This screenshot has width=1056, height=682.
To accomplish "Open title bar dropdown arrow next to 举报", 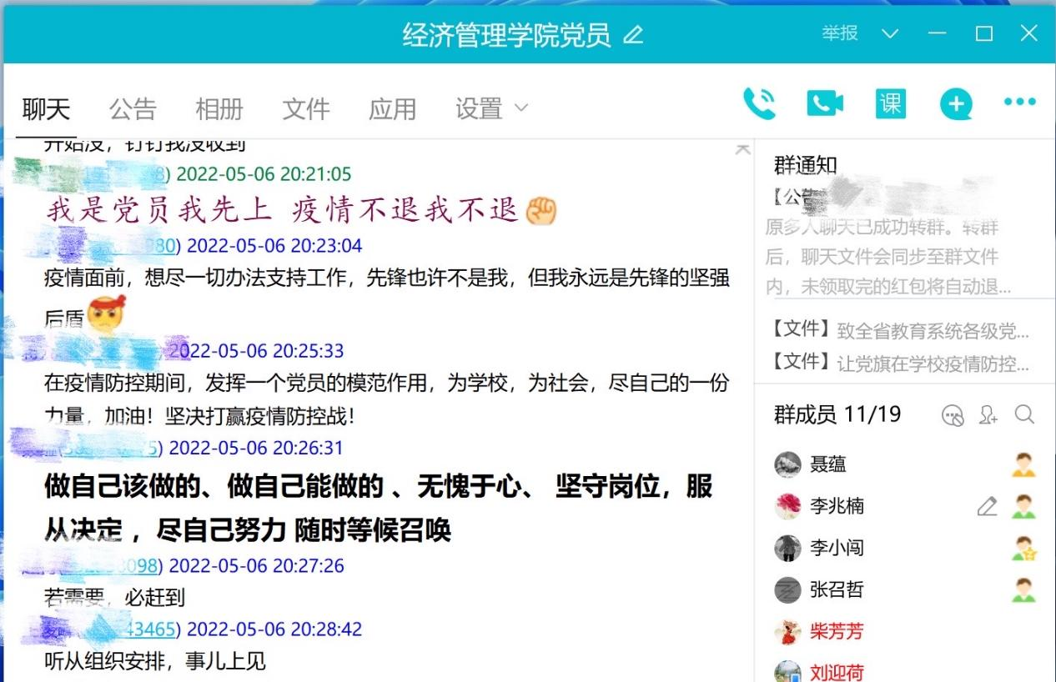I will pyautogui.click(x=890, y=34).
